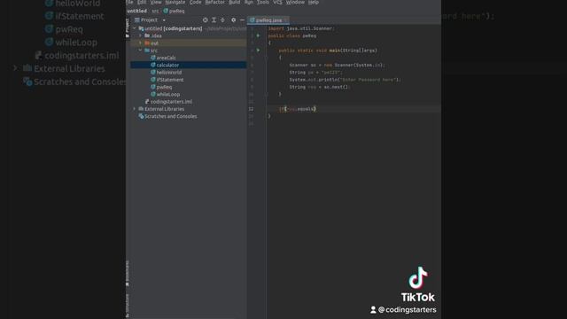567x319 pixels.
Task: Click line number 12 in the gutter
Action: (x=251, y=109)
